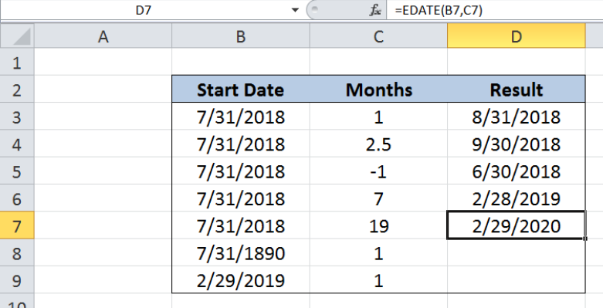Select empty result cell D9
This screenshot has width=603, height=308.
click(517, 280)
